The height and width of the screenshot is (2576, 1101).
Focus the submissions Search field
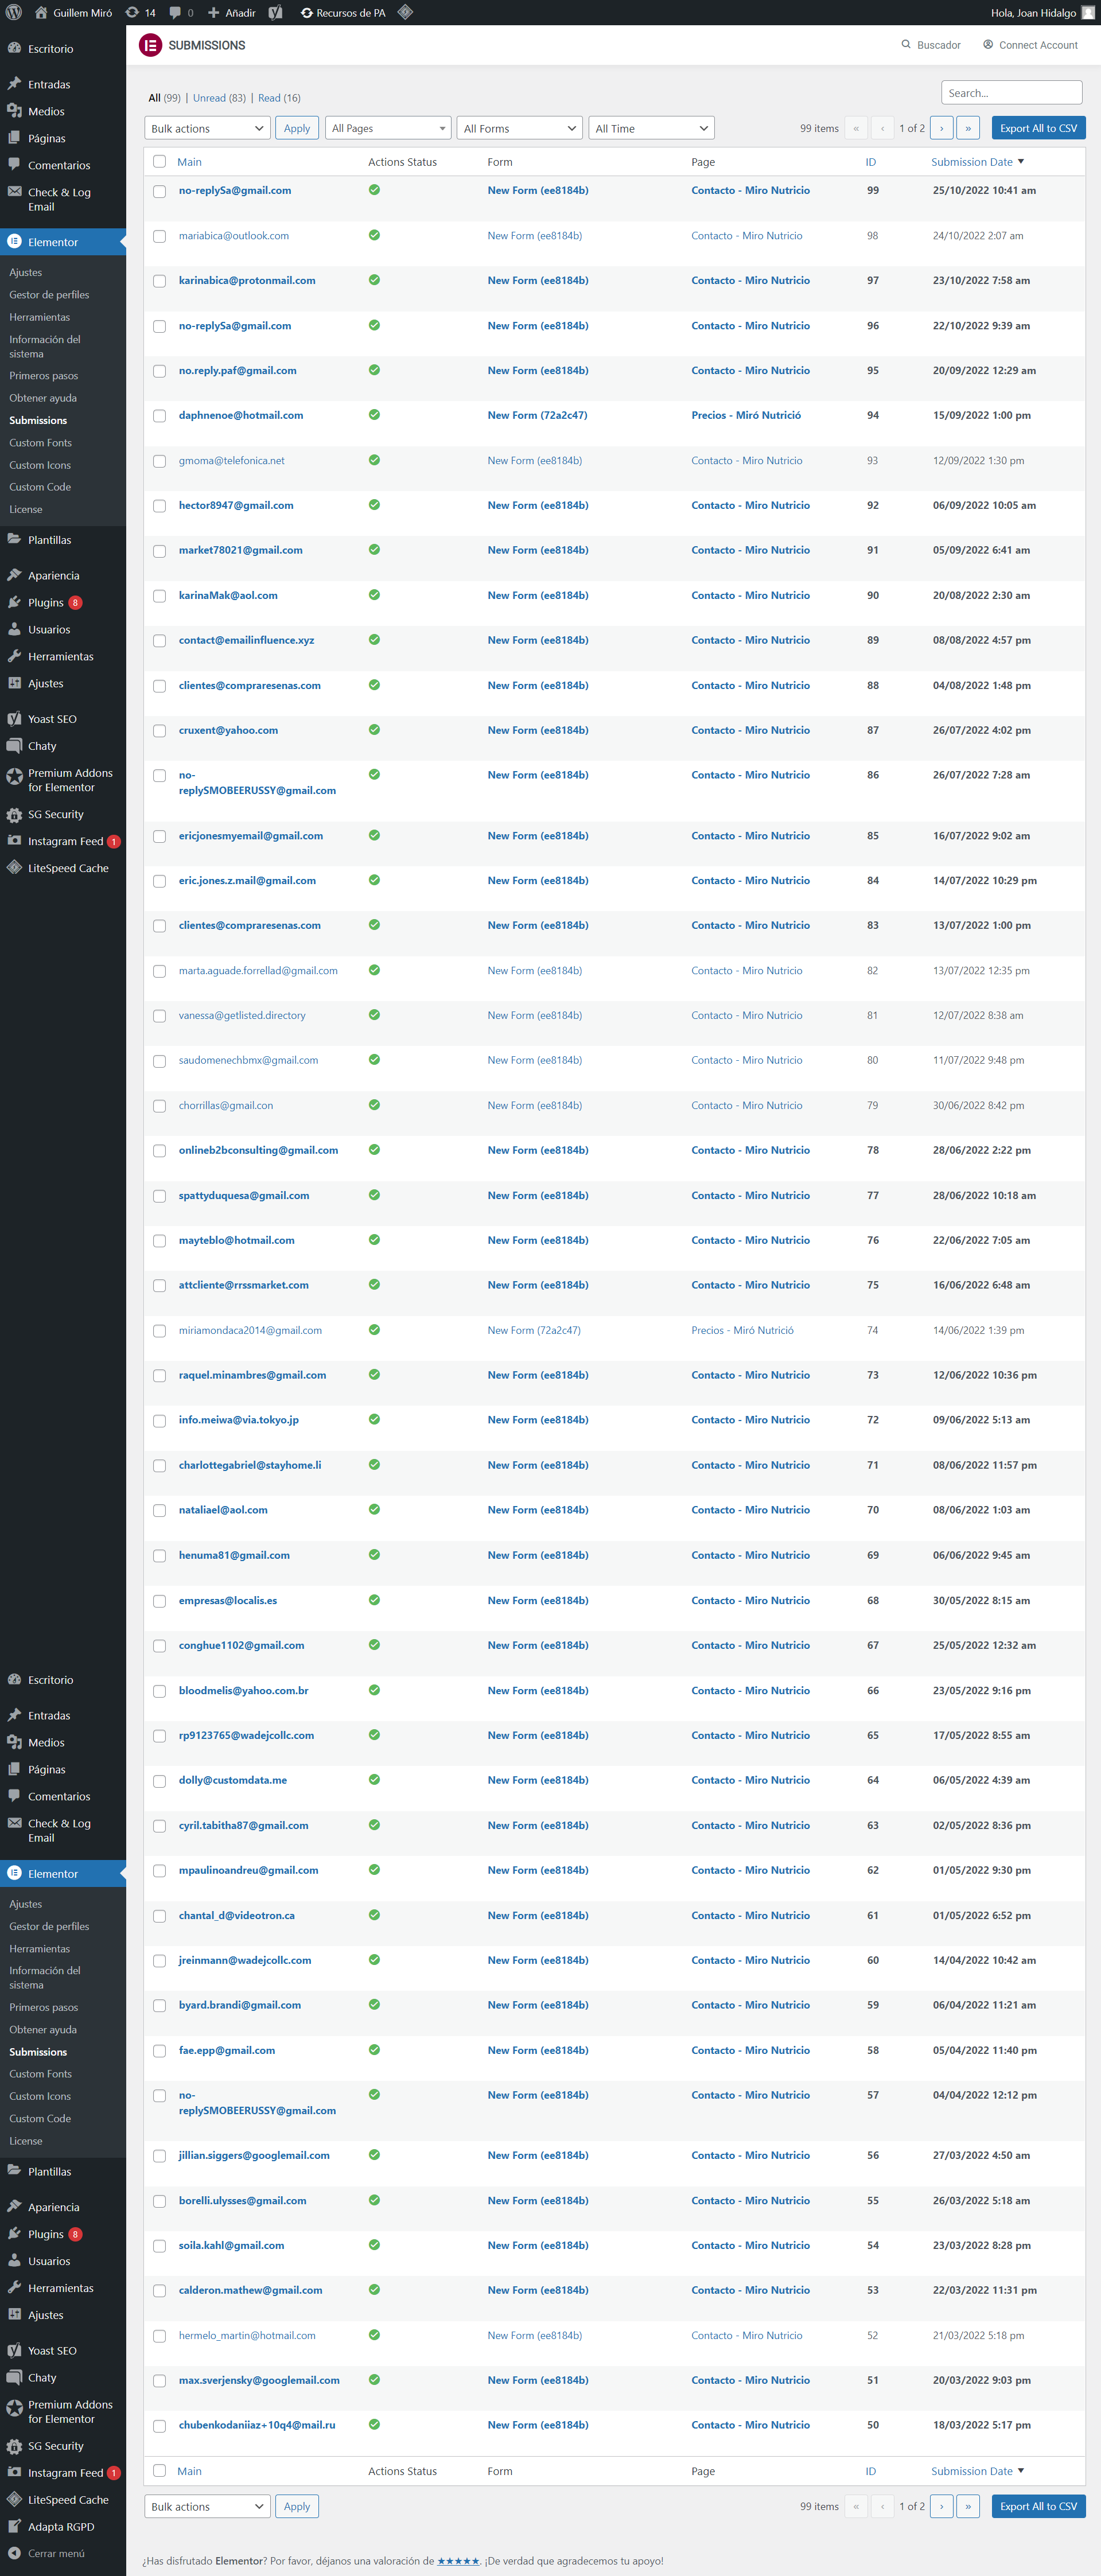pos(1011,93)
